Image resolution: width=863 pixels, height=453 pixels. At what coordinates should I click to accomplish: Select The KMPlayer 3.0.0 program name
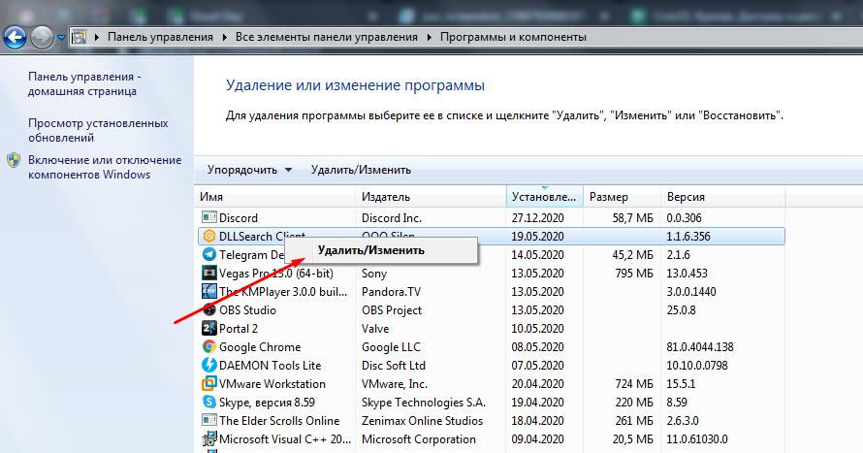[283, 292]
